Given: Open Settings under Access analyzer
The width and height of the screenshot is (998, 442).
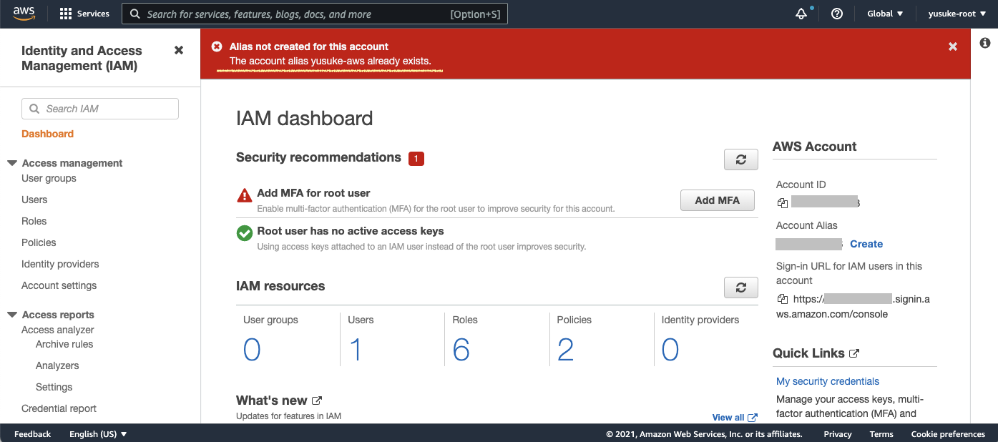Looking at the screenshot, I should [54, 387].
